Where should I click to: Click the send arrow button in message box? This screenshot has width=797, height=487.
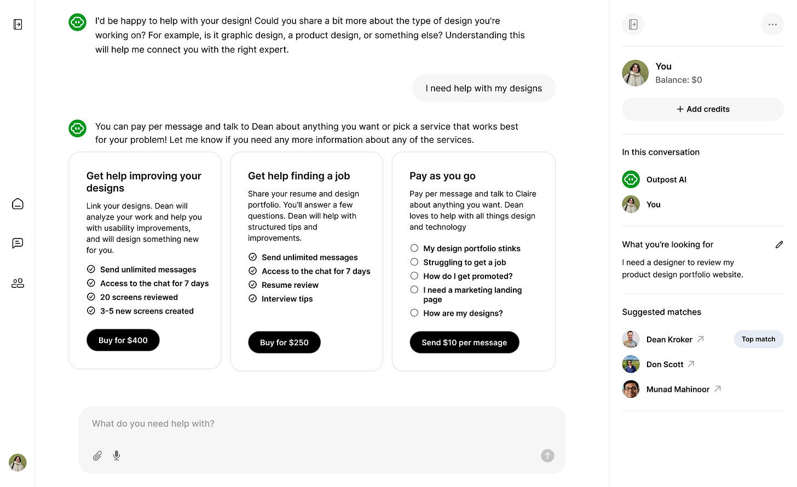point(547,456)
